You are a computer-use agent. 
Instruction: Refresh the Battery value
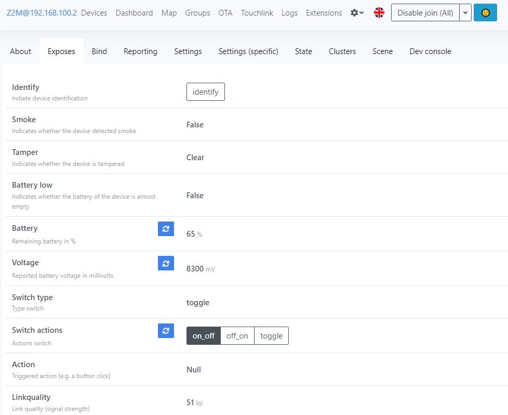point(166,229)
